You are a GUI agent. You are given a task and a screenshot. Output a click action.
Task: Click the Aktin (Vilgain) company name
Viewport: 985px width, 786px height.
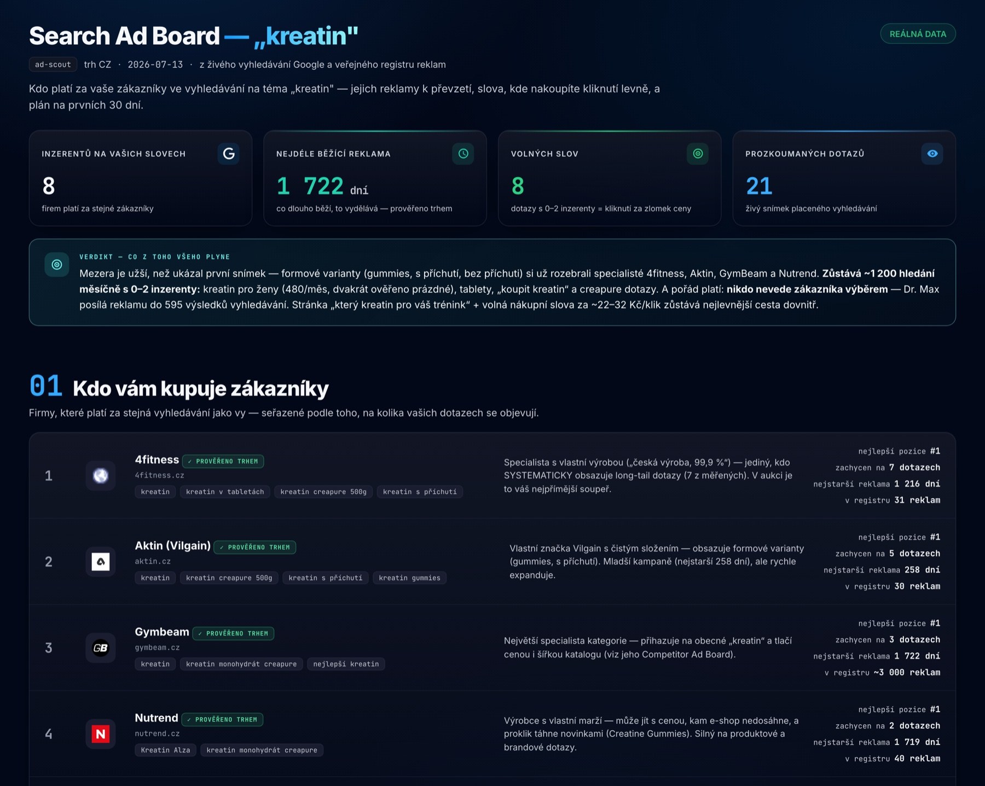click(173, 545)
